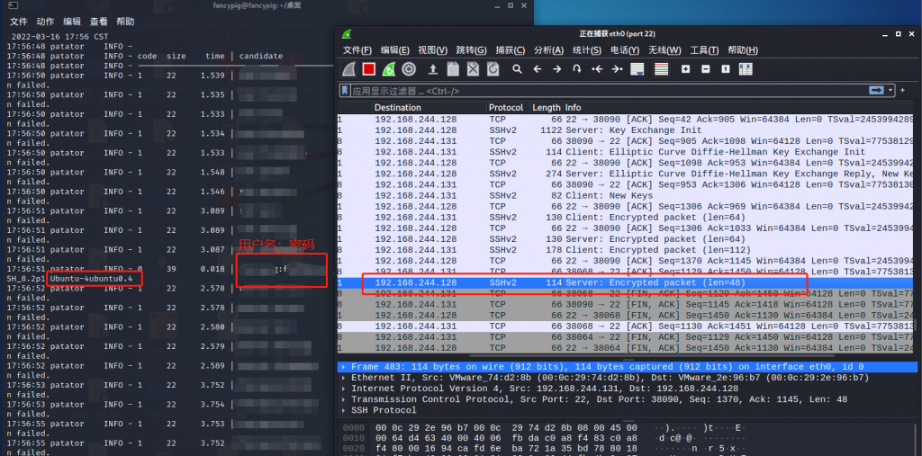Click the red stop capture button
This screenshot has height=456, width=922.
(x=369, y=69)
